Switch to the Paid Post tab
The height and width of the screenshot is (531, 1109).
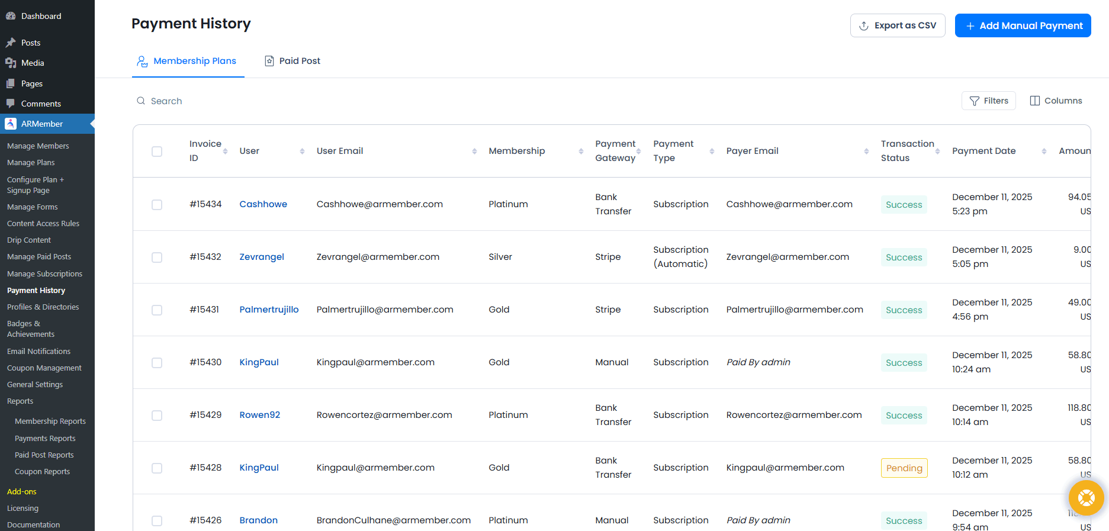coord(292,61)
